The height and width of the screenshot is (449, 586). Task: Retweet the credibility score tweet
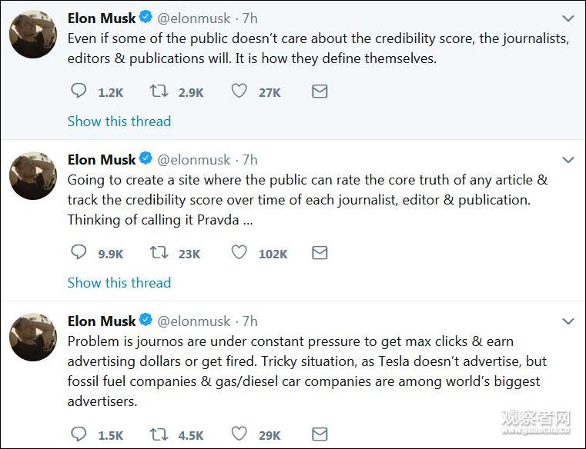(159, 91)
